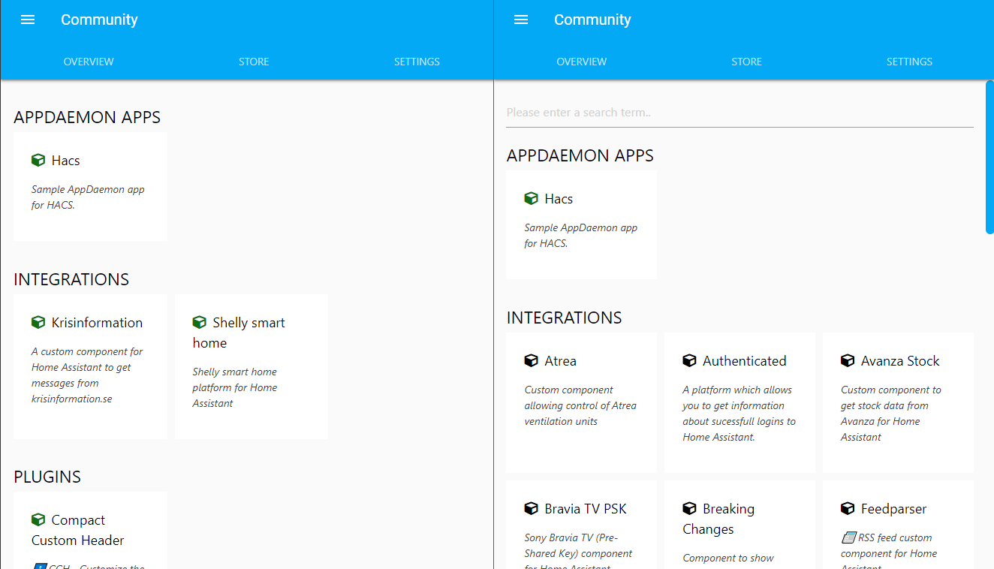Click the right panel vertical scrollbar
Viewport: 994px width, 569px height.
point(989,158)
